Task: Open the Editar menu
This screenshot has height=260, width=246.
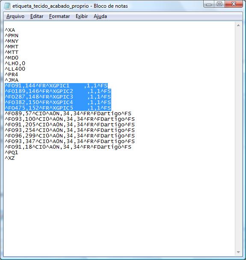Action: [37, 16]
